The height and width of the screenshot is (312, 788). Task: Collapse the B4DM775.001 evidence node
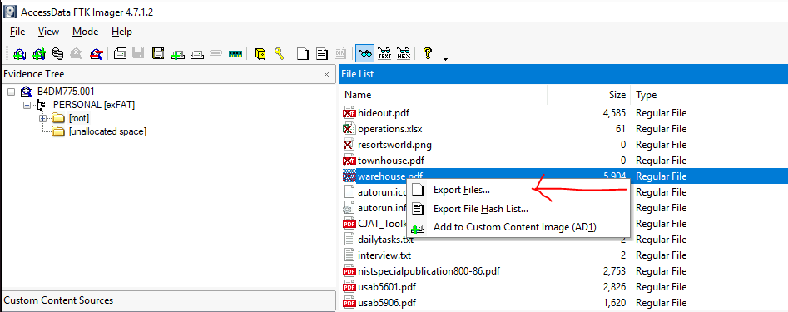pos(12,92)
